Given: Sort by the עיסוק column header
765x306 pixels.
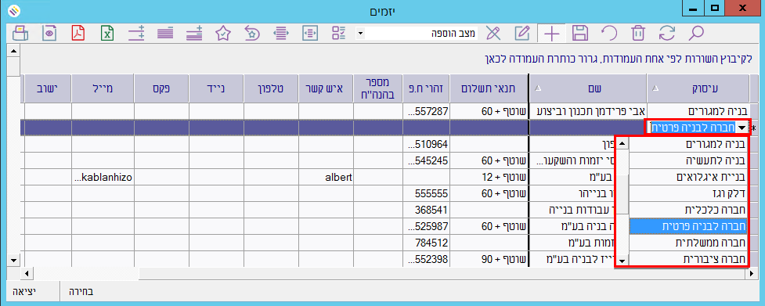Looking at the screenshot, I should (x=698, y=88).
